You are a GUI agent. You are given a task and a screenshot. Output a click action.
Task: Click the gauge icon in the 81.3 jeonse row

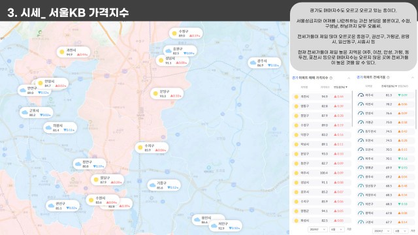(361, 95)
